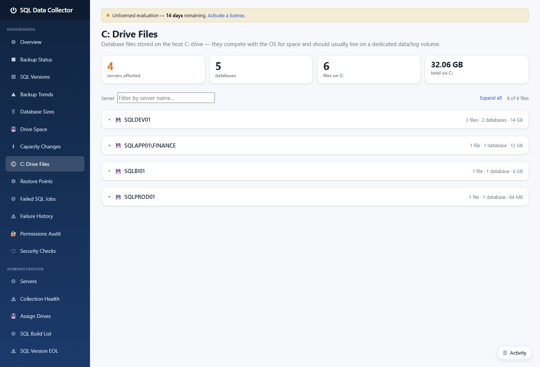Click the Backup Status sidebar icon
Image resolution: width=540 pixels, height=367 pixels.
[x=13, y=60]
